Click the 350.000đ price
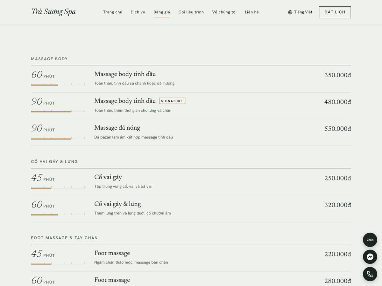This screenshot has width=382, height=286. point(337,75)
